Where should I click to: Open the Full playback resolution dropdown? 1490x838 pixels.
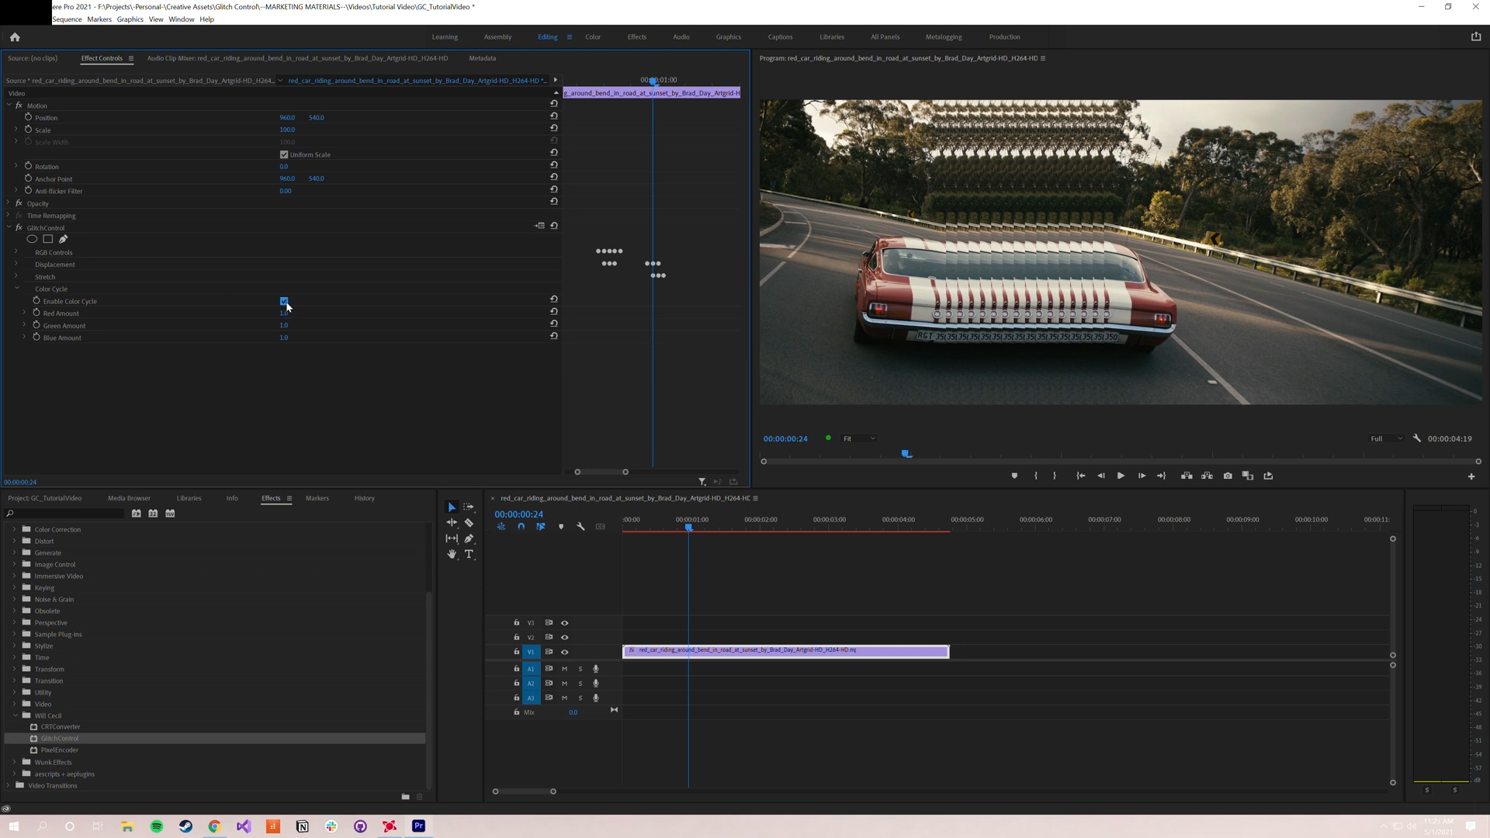[x=1386, y=439]
